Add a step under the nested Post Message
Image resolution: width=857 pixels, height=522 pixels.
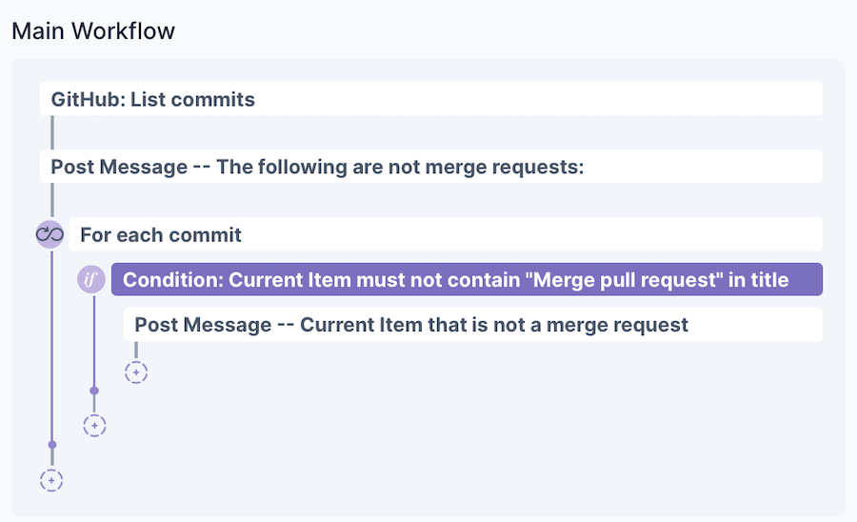[x=136, y=372]
